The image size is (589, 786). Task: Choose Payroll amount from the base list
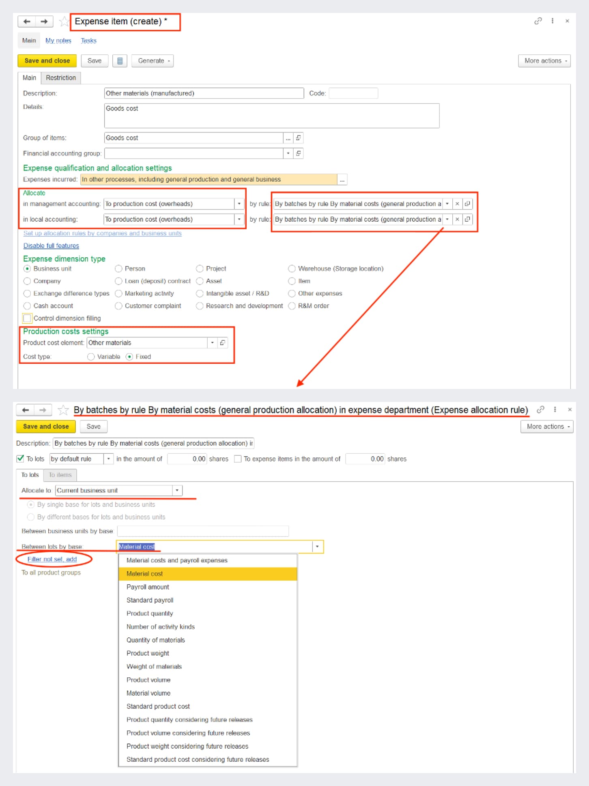(148, 587)
